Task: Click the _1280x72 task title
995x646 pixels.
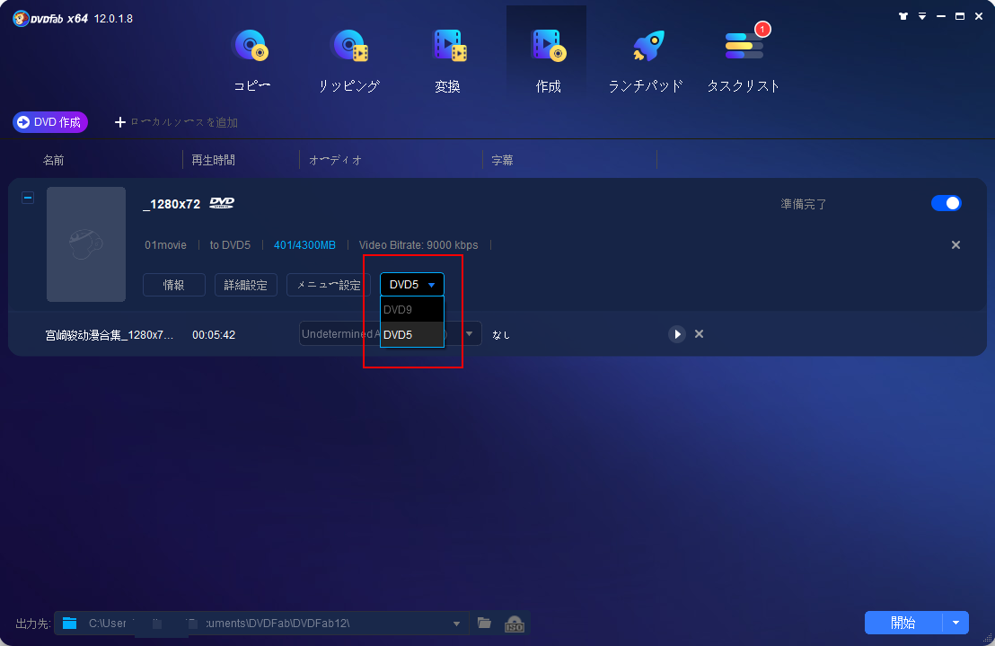Action: tap(172, 204)
